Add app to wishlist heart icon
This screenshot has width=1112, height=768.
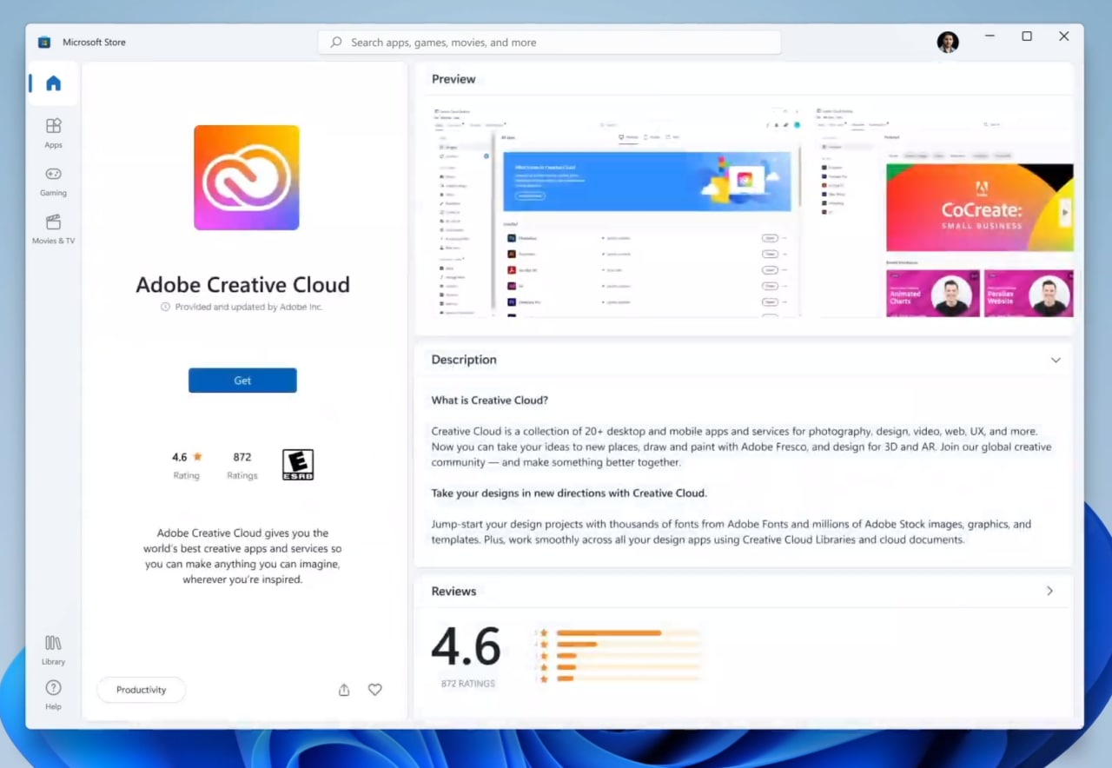[374, 690]
